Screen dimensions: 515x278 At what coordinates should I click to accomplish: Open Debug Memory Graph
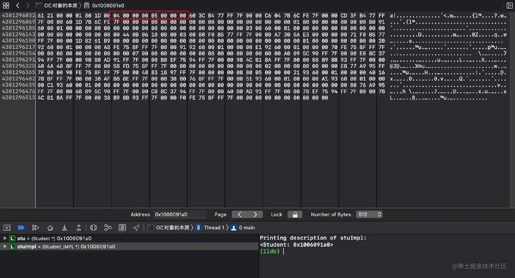[x=108, y=228]
